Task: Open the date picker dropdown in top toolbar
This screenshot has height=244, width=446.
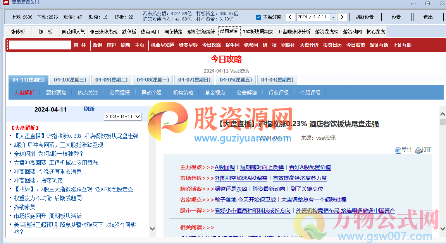Action: 333,17
